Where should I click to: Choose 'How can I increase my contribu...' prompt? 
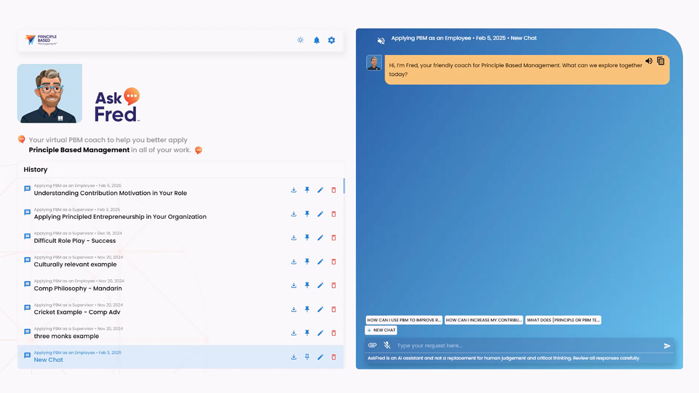(x=484, y=320)
